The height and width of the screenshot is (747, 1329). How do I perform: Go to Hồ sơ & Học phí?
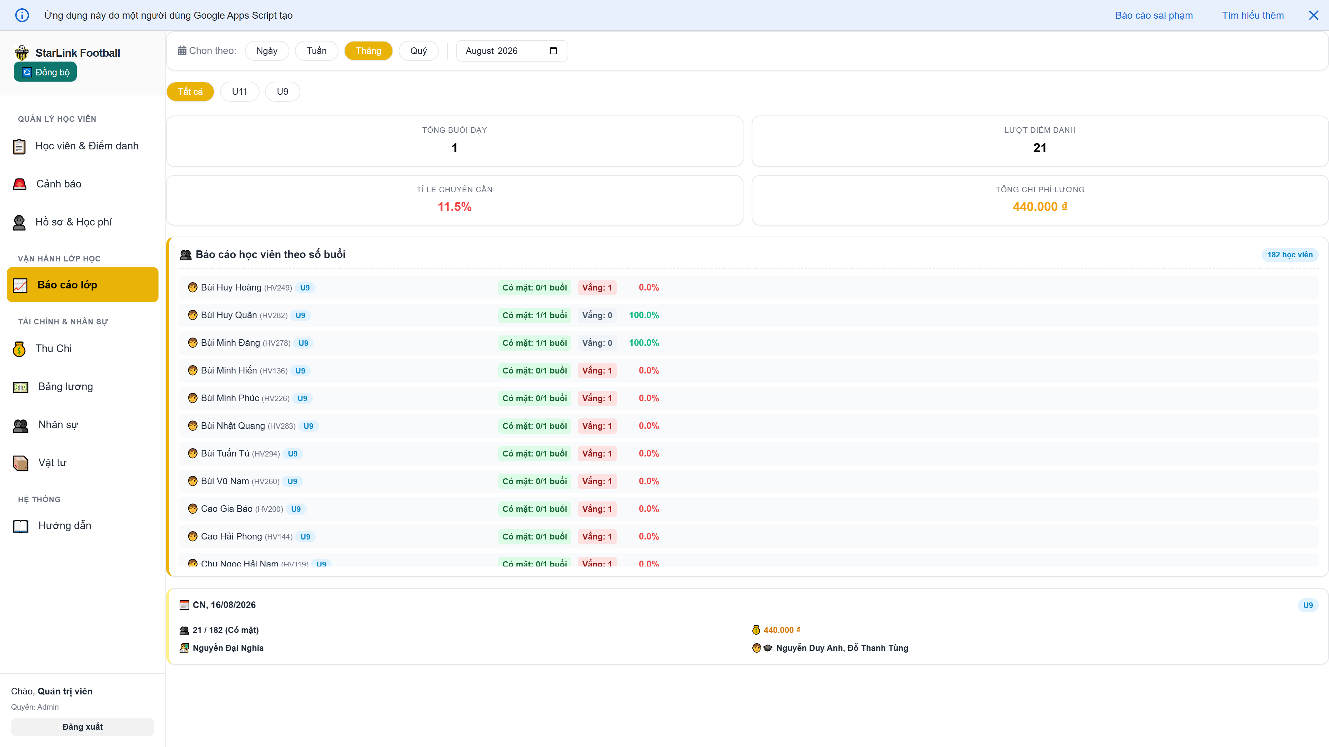83,222
